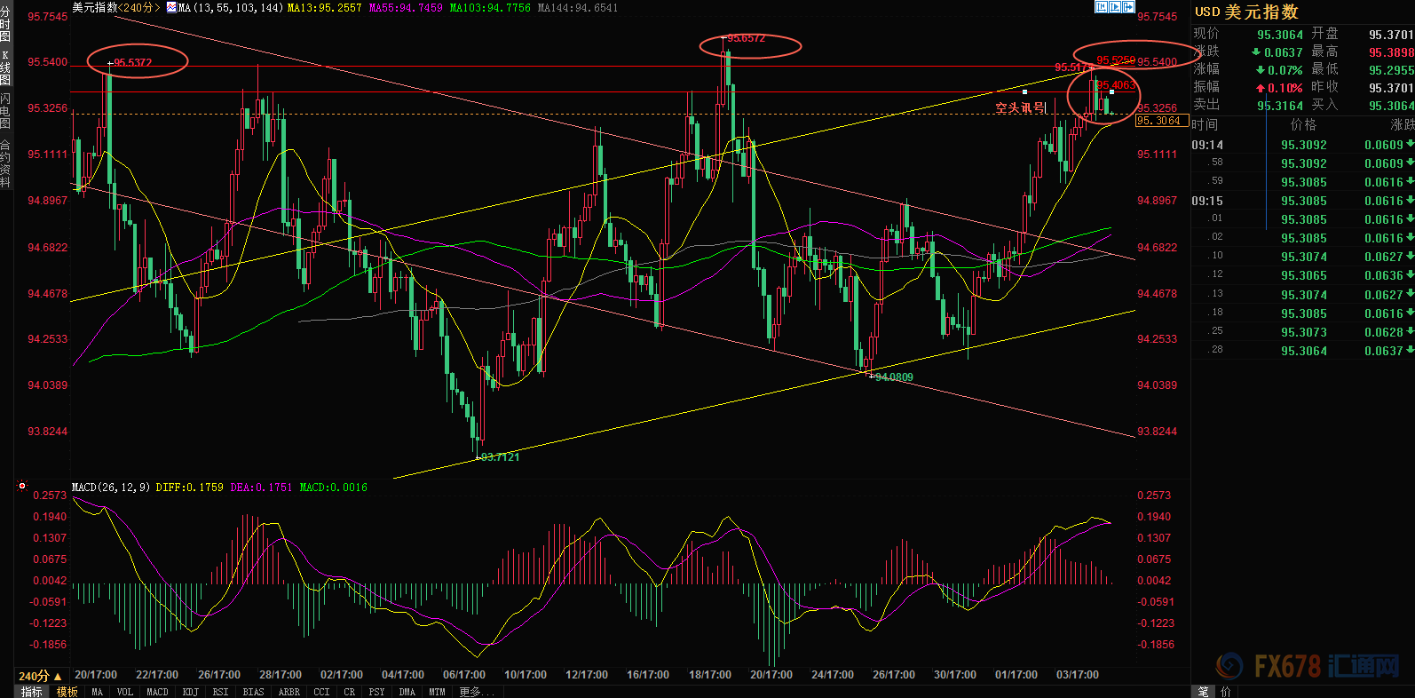Click the MA55:94.7459 legend value
This screenshot has height=698, width=1415.
coord(405,7)
